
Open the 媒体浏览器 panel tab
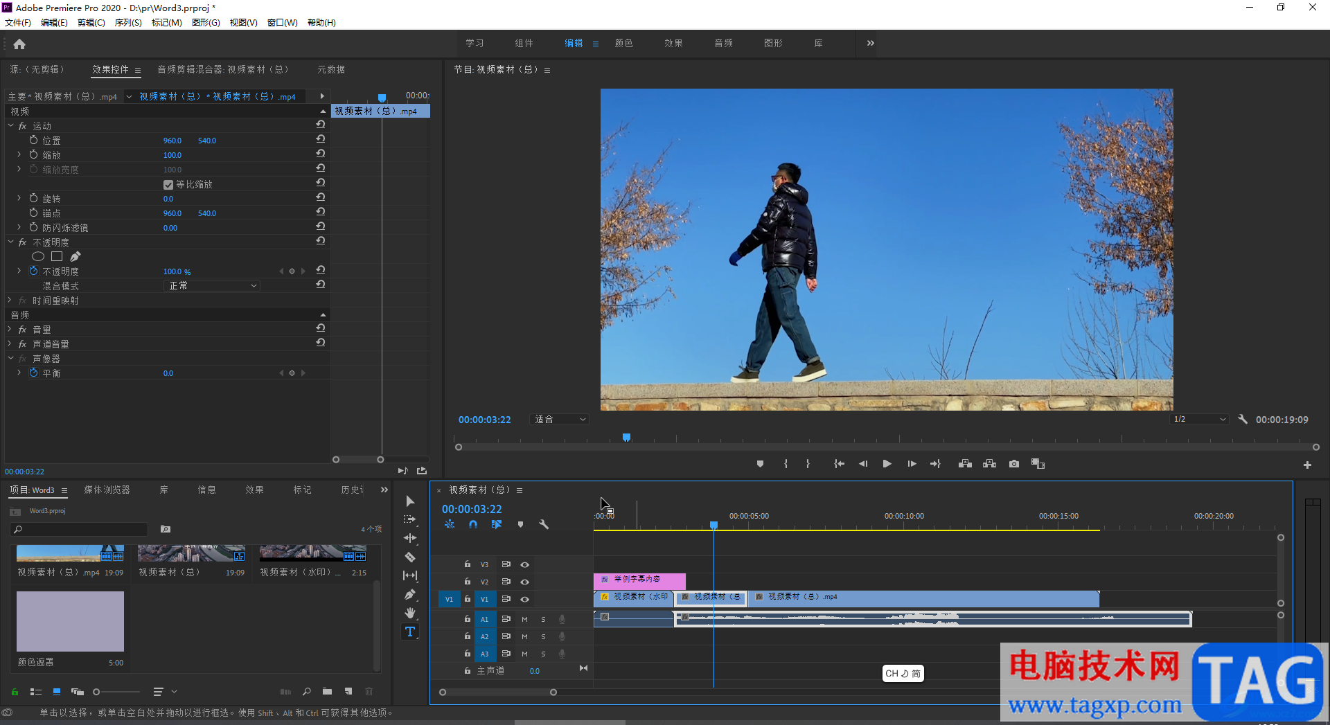click(107, 490)
